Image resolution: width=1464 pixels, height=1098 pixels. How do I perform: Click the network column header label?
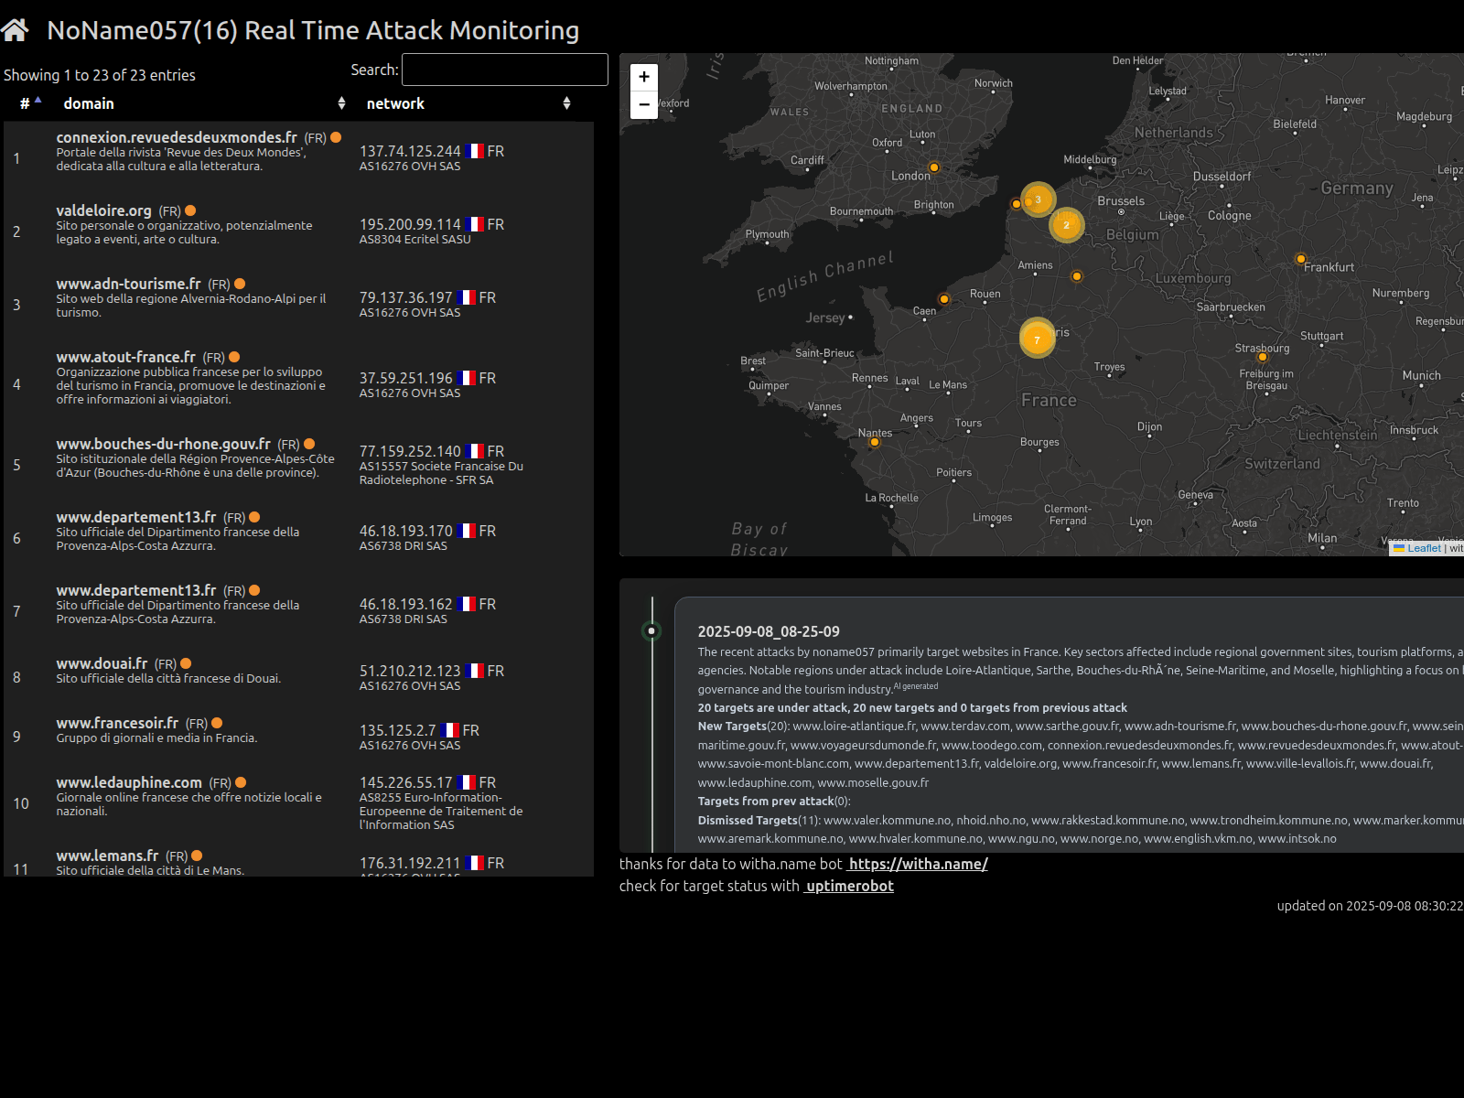[395, 103]
